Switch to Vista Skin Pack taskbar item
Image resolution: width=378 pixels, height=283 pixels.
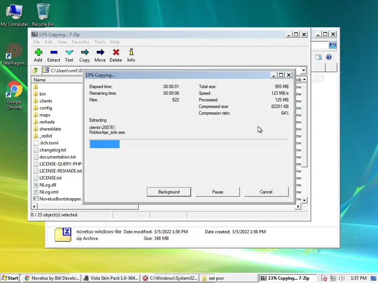point(111,278)
